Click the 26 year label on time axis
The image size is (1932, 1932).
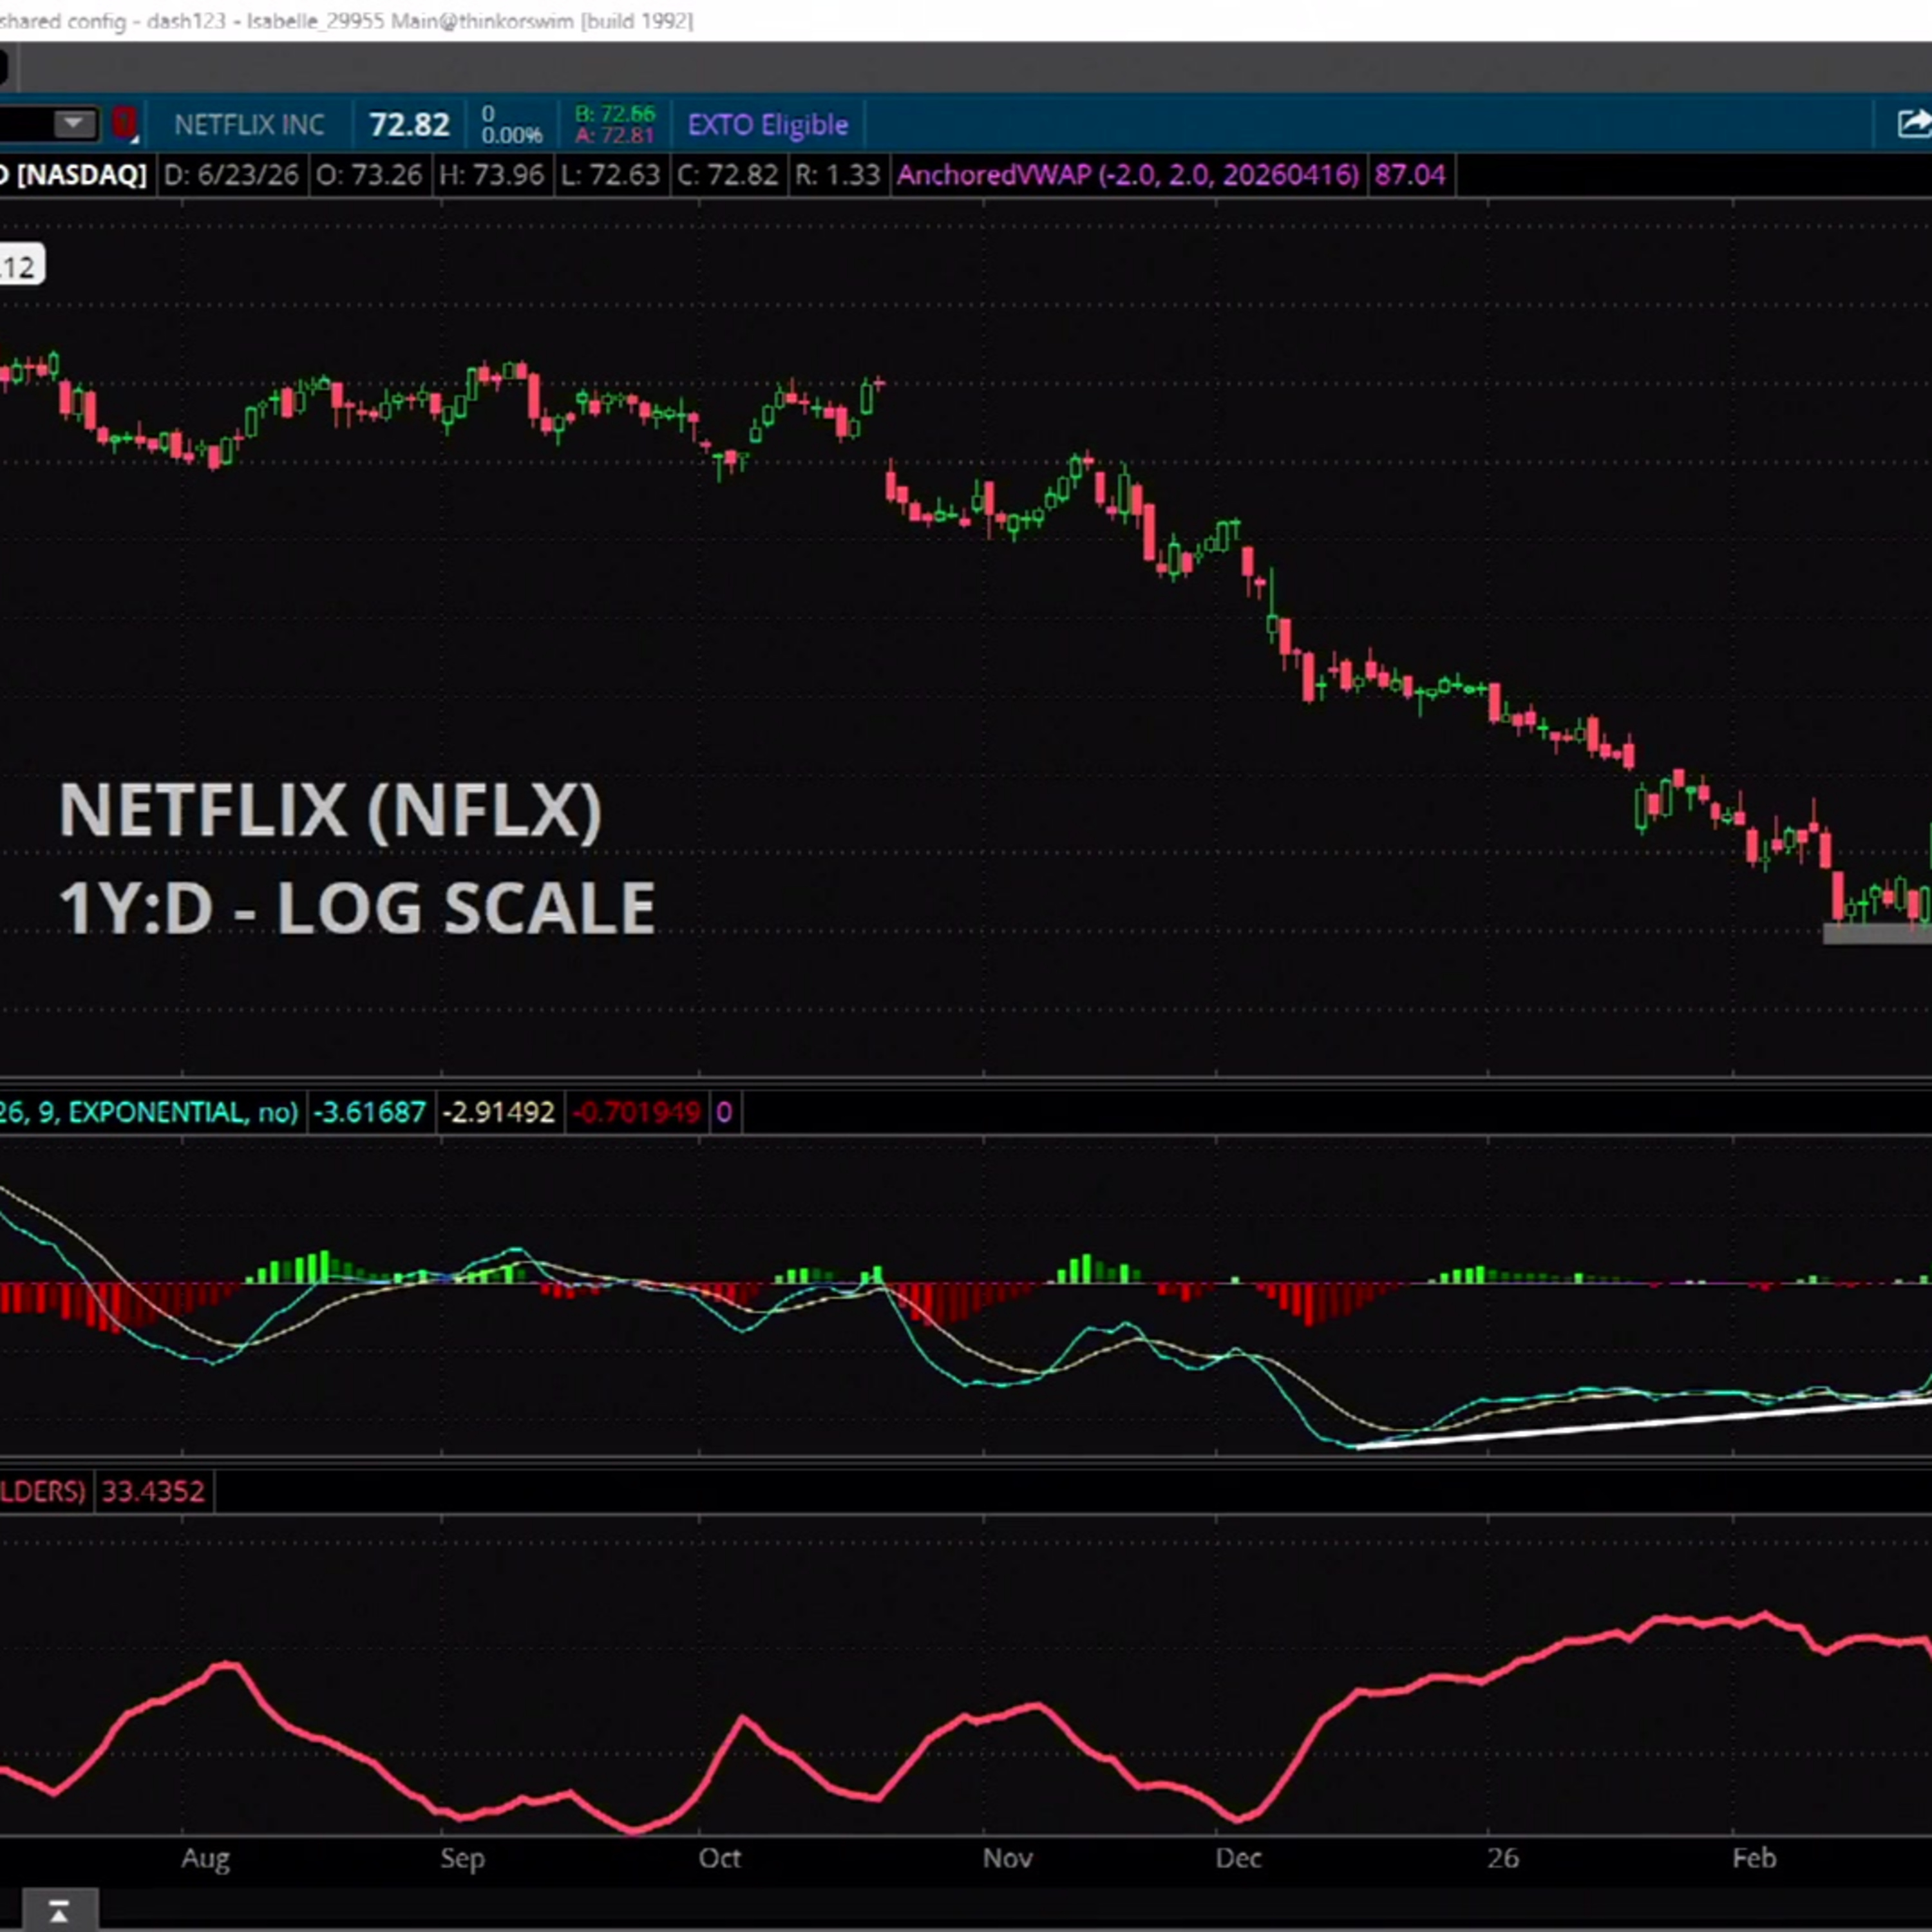pyautogui.click(x=1503, y=1858)
